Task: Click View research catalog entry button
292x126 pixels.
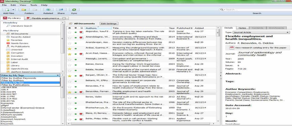Action: tap(258, 48)
